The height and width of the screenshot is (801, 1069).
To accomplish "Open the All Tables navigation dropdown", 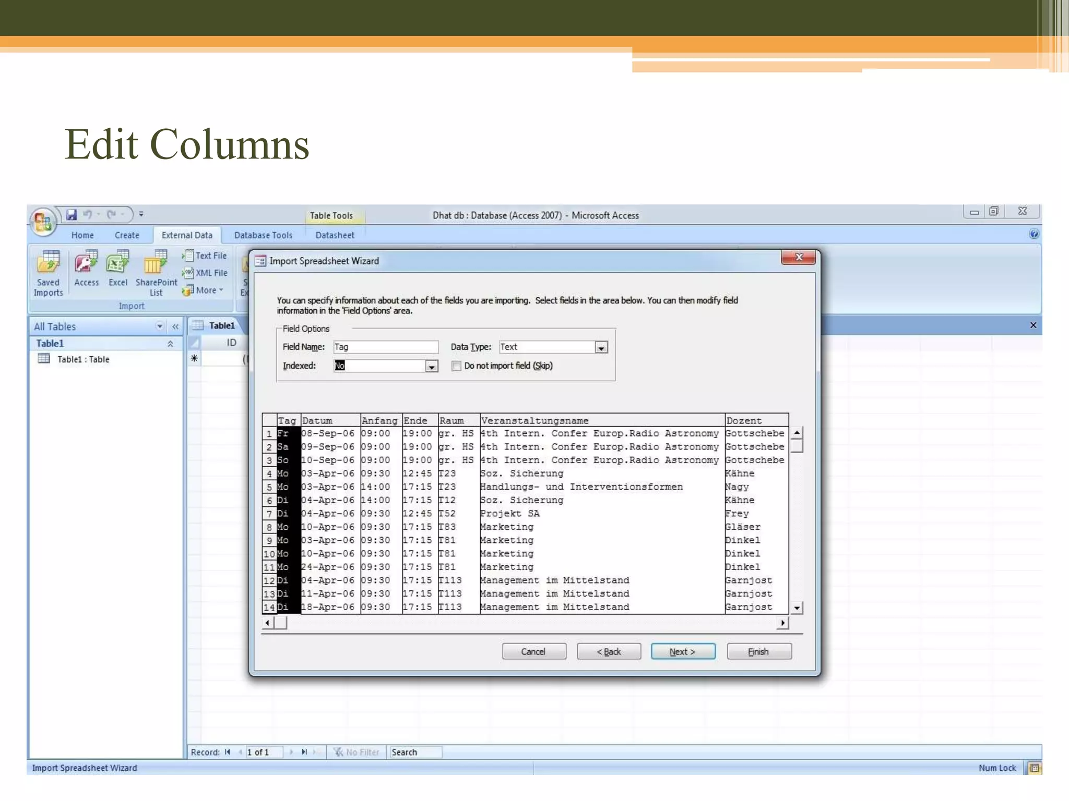I will coord(160,326).
